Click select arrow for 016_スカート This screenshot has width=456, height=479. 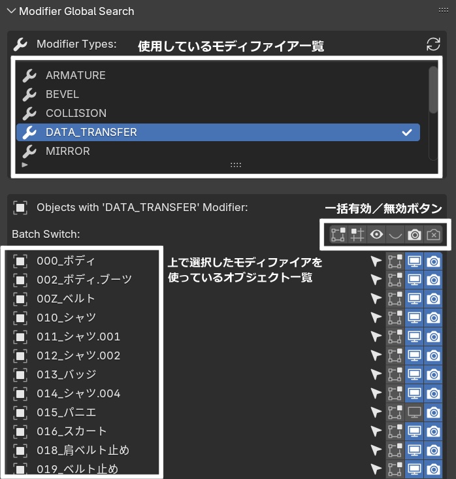pos(376,432)
